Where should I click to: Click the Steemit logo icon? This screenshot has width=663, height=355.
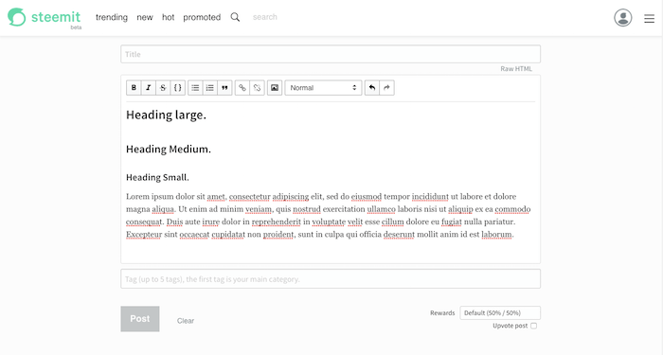click(x=16, y=17)
